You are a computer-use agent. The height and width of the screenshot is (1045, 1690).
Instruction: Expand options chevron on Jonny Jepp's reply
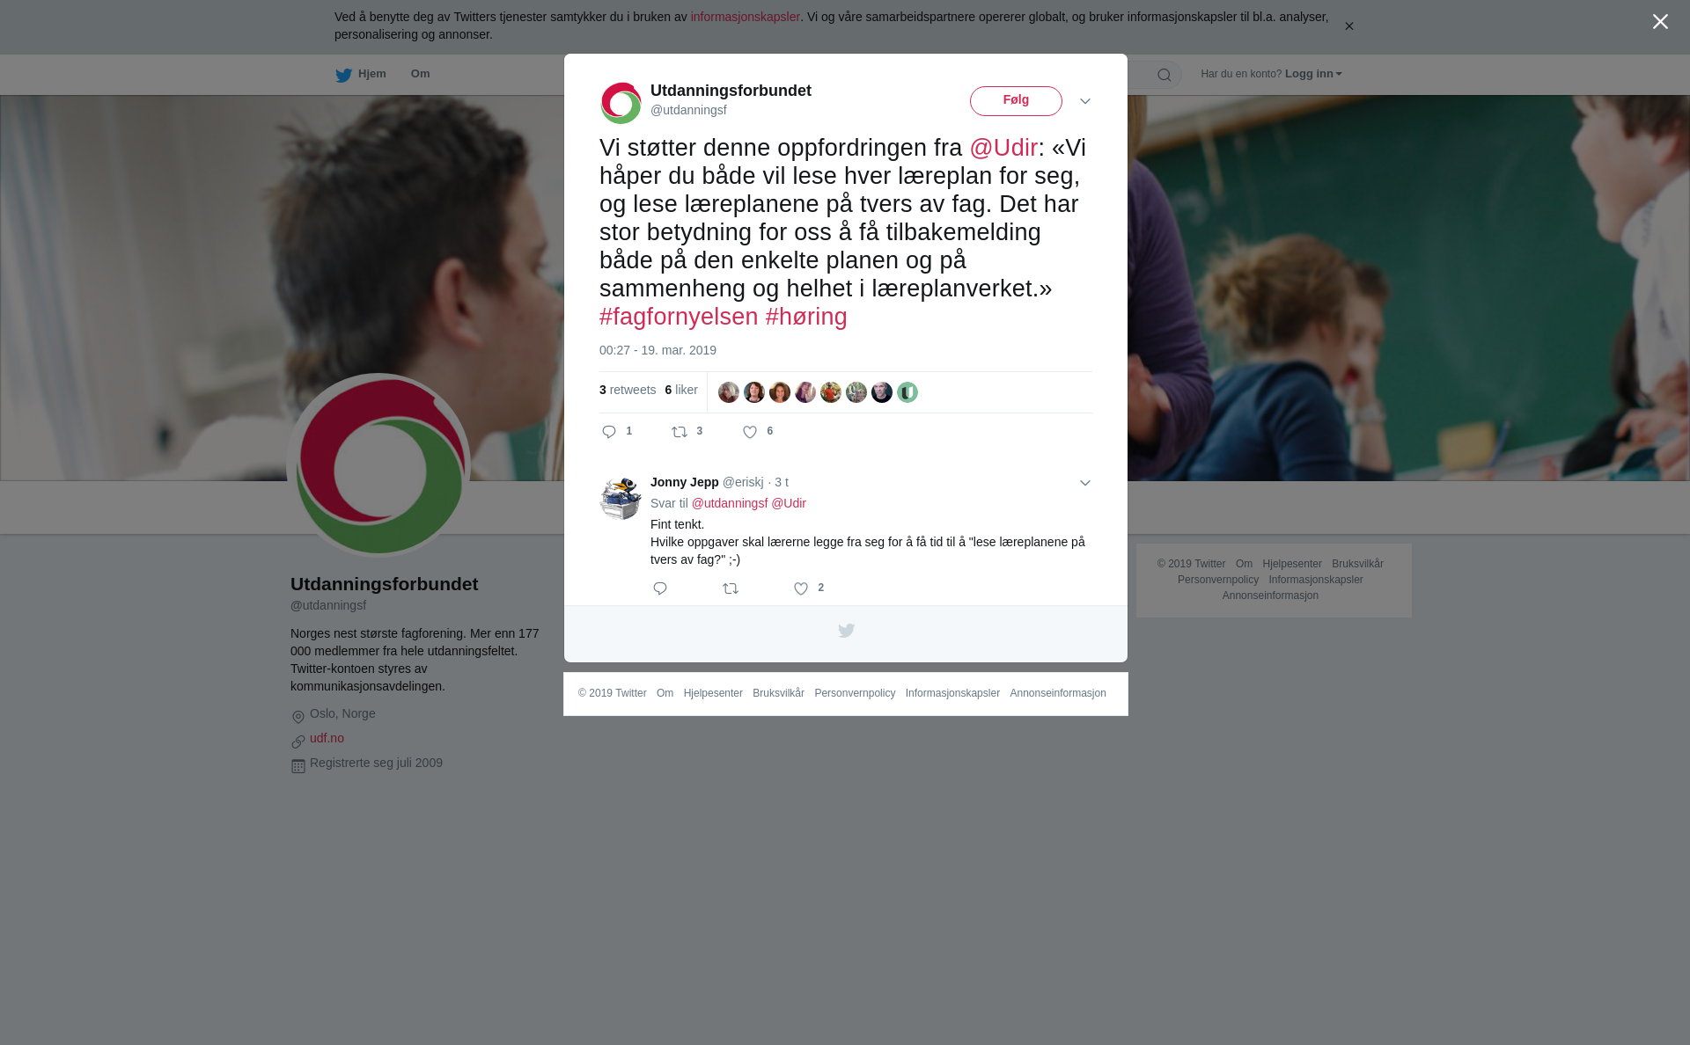click(x=1085, y=483)
